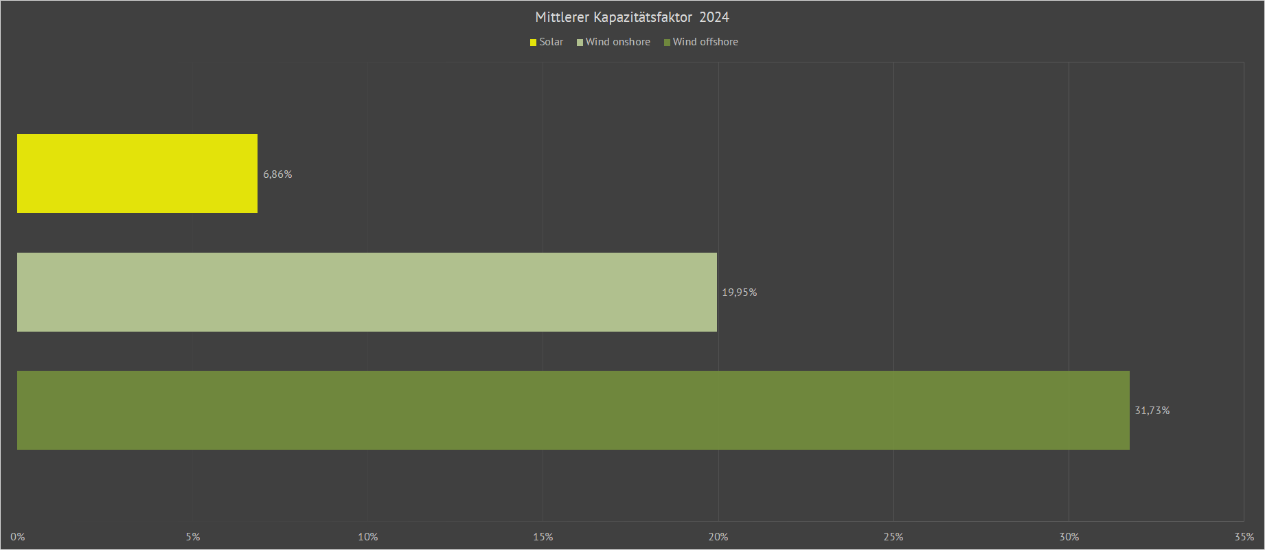The width and height of the screenshot is (1265, 550).
Task: Select the dark green Wind offshore bar
Action: click(573, 410)
